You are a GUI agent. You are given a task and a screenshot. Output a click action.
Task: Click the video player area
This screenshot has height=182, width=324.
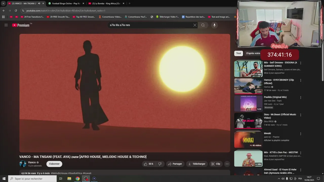click(125, 93)
